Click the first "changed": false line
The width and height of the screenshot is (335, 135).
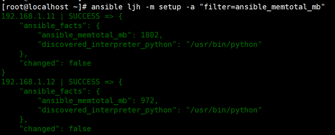click(x=56, y=63)
